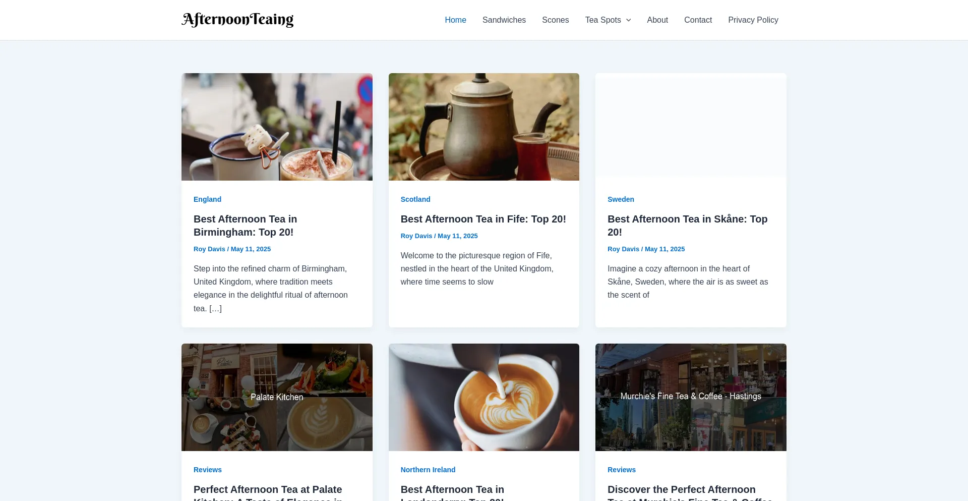Expand the Tea Spots dropdown arrow

[628, 20]
